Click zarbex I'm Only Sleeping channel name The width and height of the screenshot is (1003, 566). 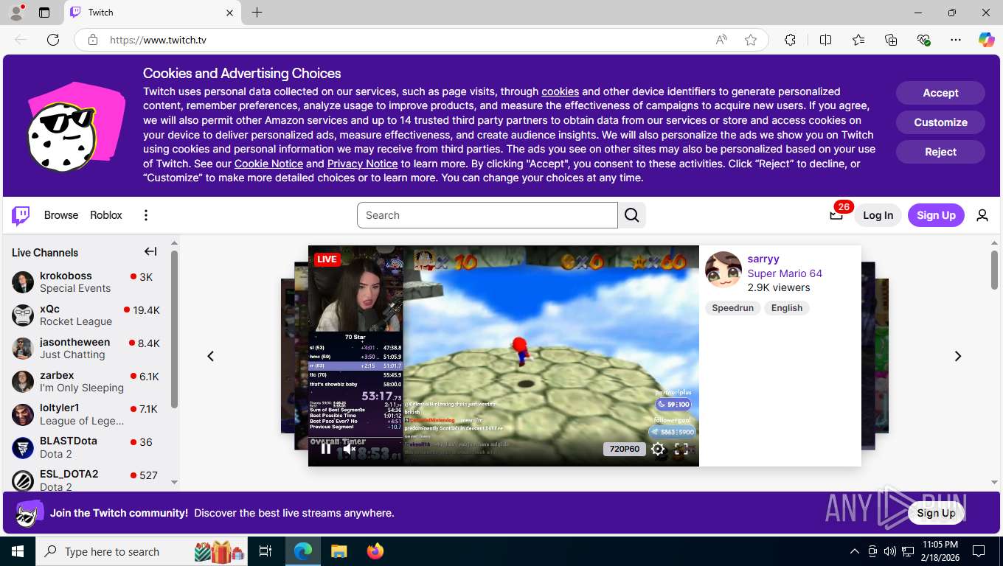tap(57, 375)
